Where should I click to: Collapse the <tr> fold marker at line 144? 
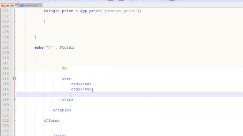pyautogui.click(x=14, y=79)
